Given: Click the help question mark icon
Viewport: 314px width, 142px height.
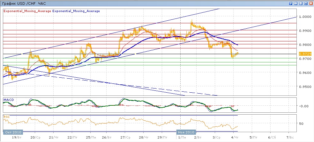Looking at the screenshot, I should tap(291, 3).
